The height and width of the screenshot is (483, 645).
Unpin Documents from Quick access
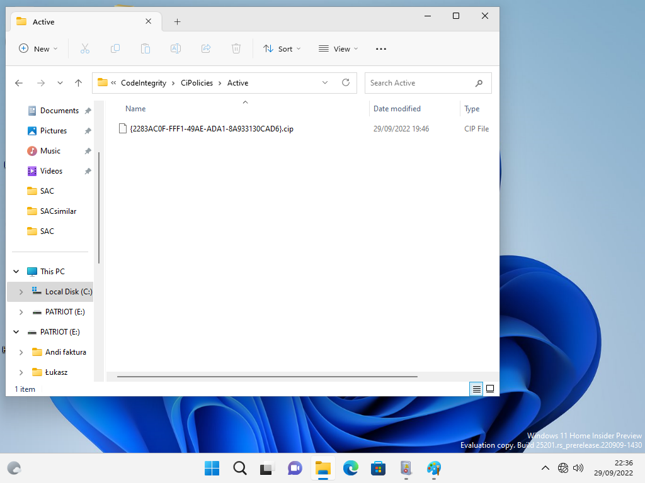click(88, 111)
